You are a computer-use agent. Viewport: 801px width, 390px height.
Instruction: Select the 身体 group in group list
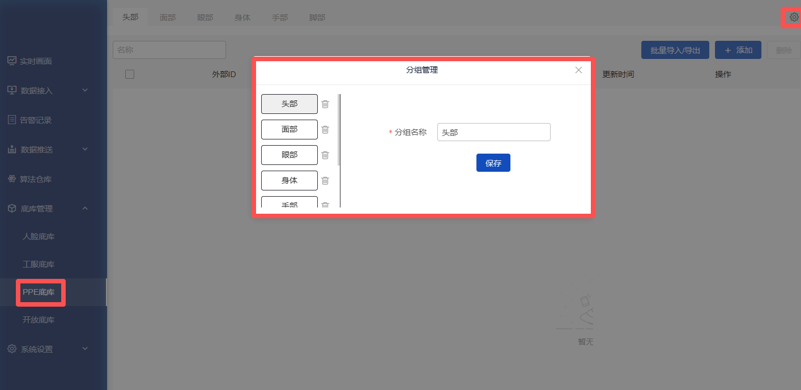[289, 180]
